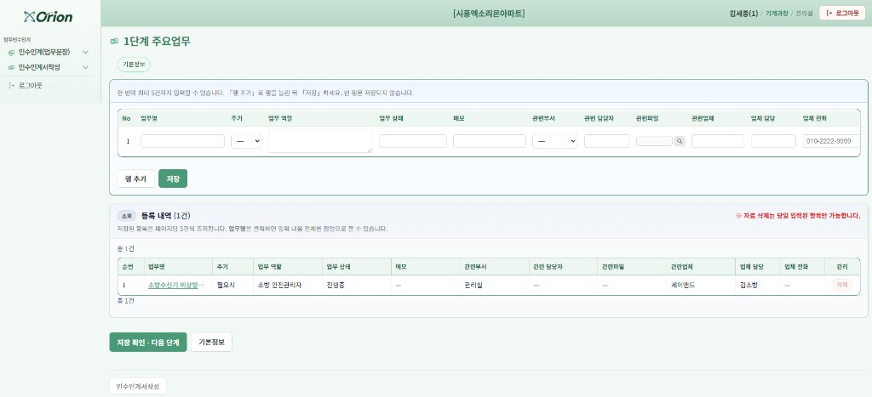
Task: Click the 업무명 input field
Action: click(182, 141)
